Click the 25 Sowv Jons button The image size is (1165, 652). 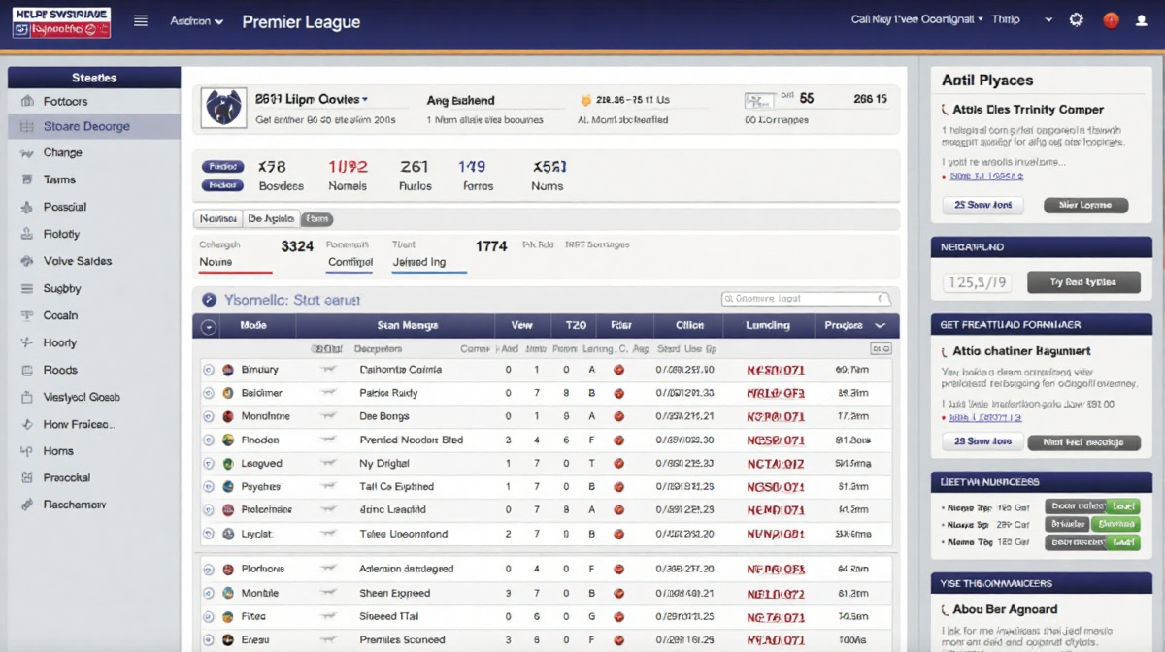(x=982, y=206)
